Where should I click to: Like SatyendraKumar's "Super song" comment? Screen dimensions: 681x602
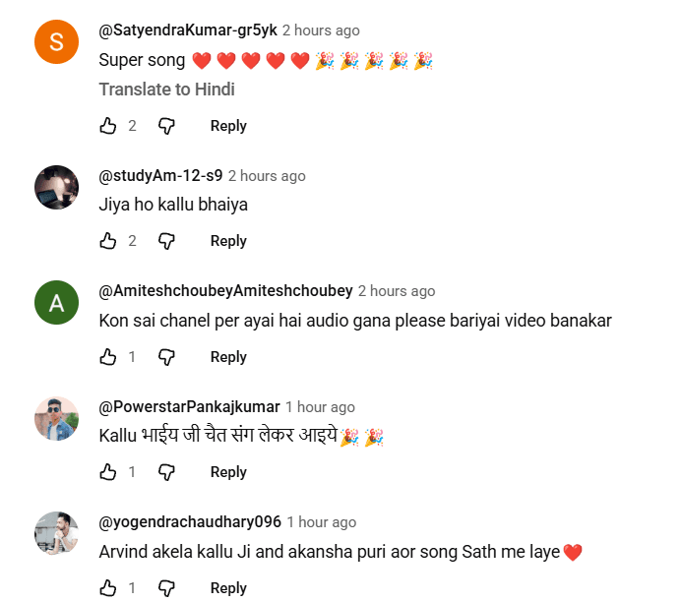(x=108, y=126)
